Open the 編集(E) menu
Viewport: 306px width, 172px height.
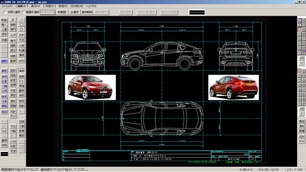coord(22,6)
